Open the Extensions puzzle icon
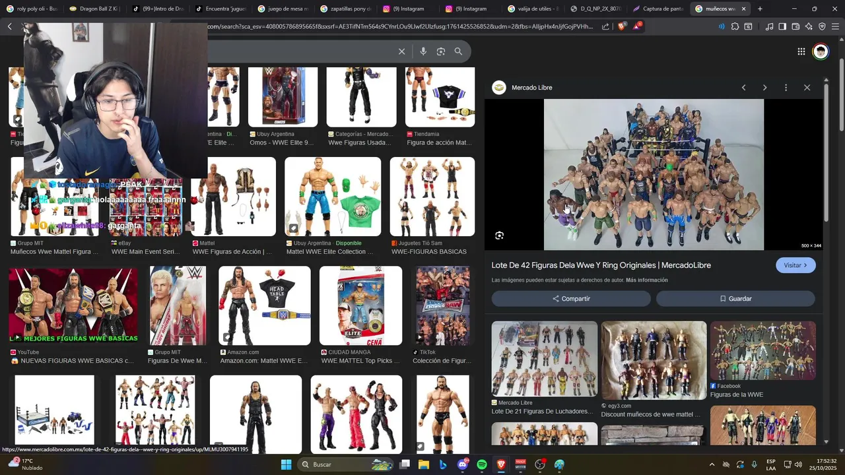Viewport: 845px width, 475px height. (x=735, y=26)
